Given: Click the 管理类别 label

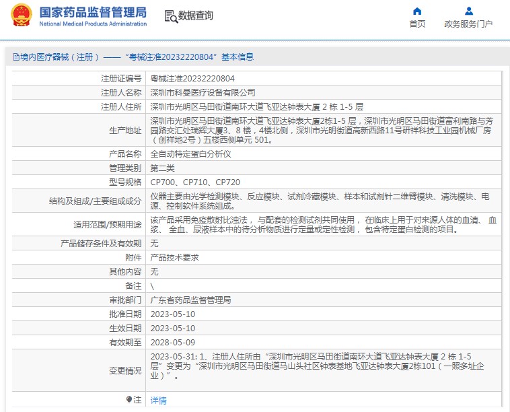Looking at the screenshot, I should tap(125, 168).
